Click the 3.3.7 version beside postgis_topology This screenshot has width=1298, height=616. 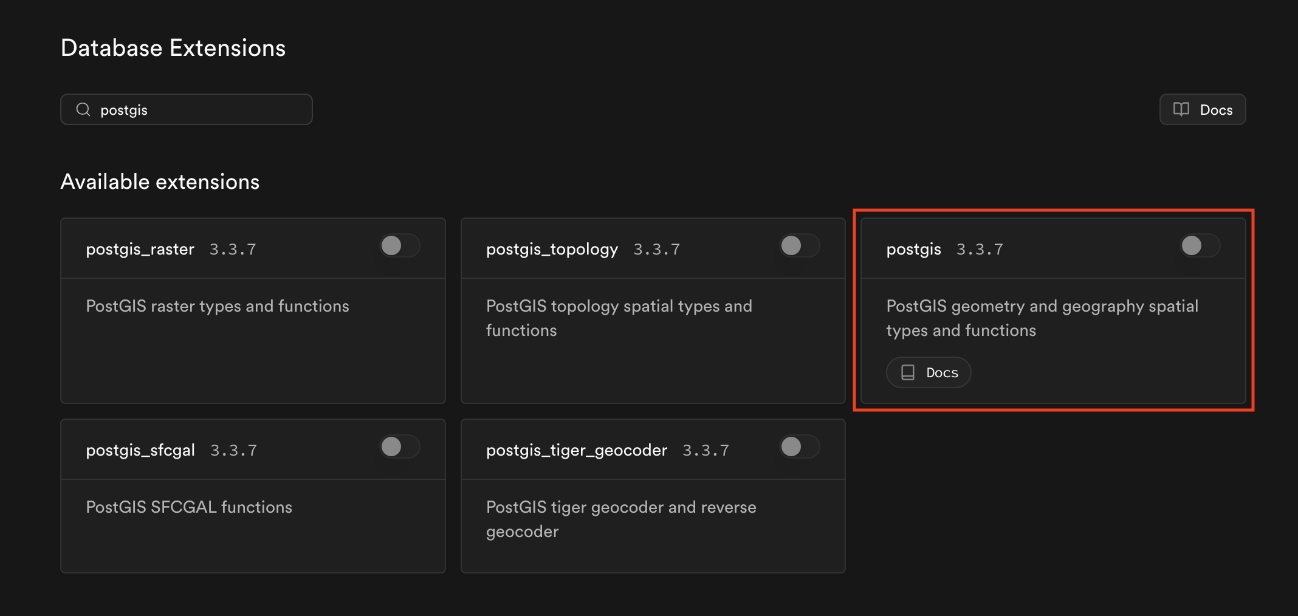point(657,249)
